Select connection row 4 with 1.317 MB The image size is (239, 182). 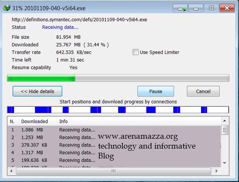[x=114, y=153]
